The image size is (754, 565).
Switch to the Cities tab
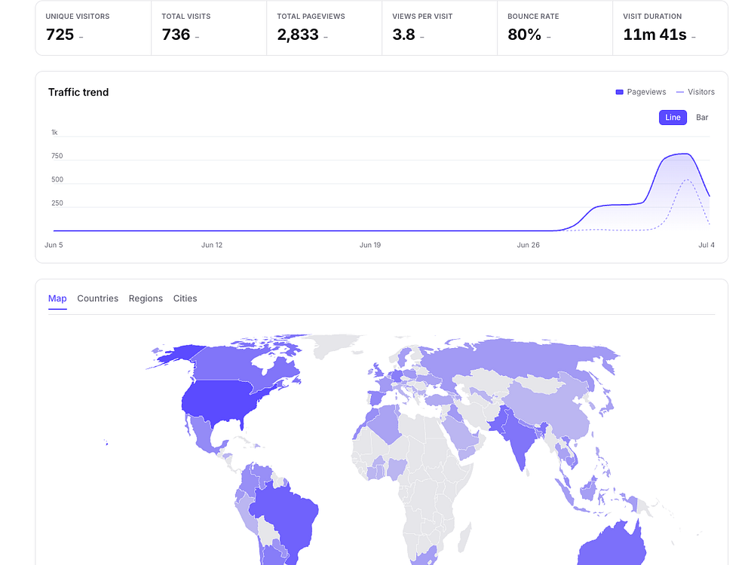point(185,298)
